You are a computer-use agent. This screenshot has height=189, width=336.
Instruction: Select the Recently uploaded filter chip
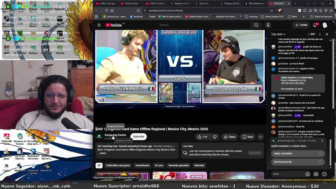[x=178, y=165]
